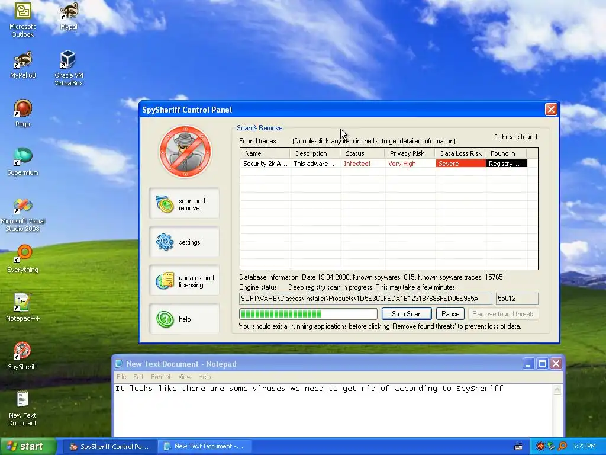This screenshot has height=455, width=606.
Task: Click the Database information line
Action: coord(370,277)
